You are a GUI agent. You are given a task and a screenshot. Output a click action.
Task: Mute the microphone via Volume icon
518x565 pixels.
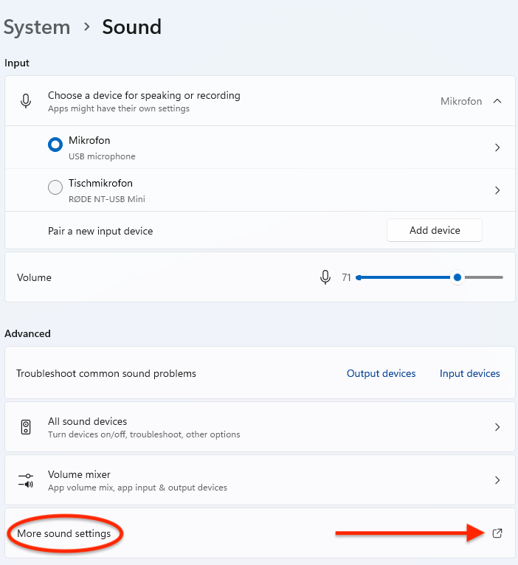click(325, 277)
